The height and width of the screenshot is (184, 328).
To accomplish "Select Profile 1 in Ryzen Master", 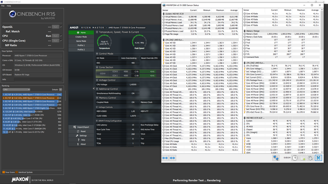I will (81, 45).
